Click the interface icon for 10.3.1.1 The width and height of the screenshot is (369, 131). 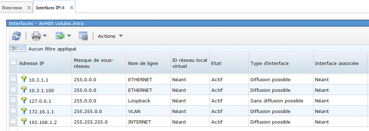pyautogui.click(x=24, y=79)
